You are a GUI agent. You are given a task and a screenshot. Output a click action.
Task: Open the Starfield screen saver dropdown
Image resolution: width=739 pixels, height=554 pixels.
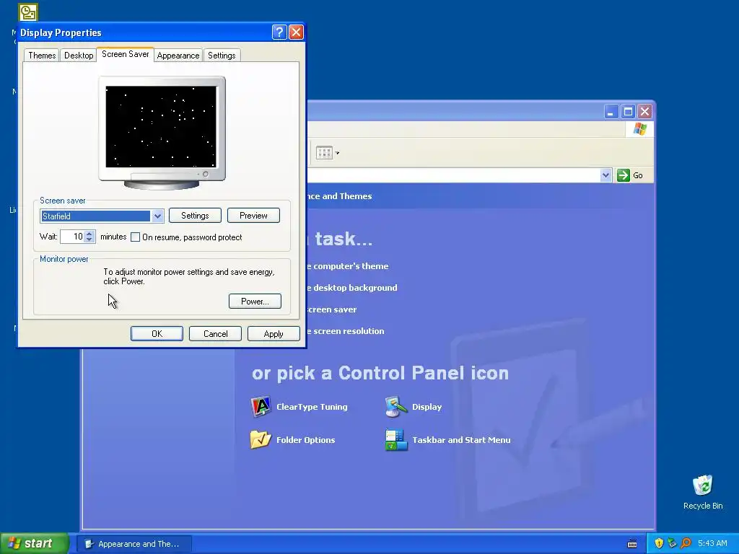pos(157,216)
